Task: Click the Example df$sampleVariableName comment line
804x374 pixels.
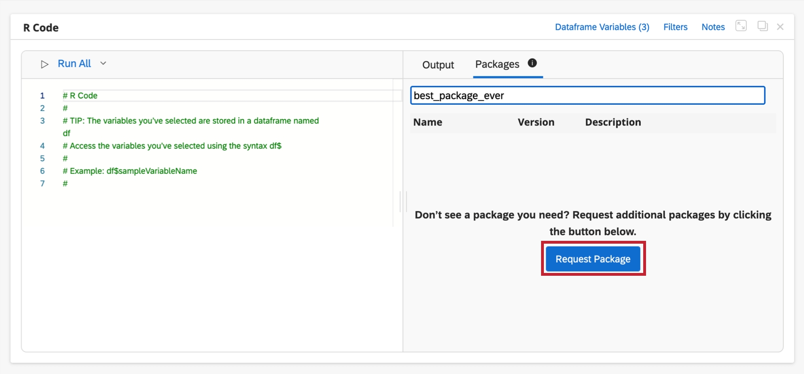Action: pos(133,171)
